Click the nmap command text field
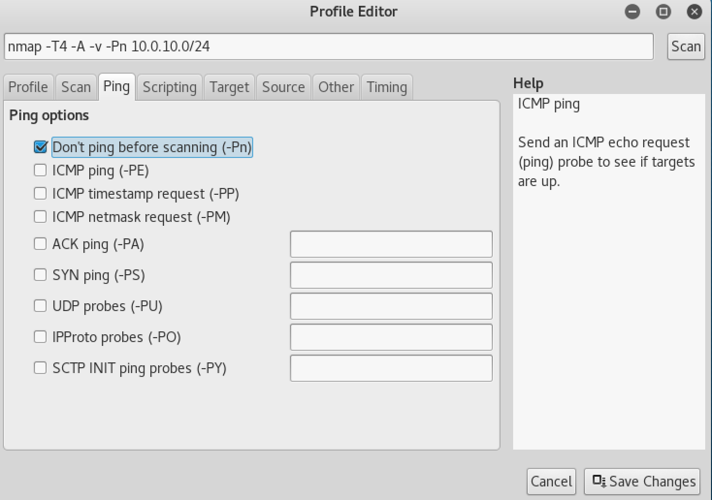 coord(328,47)
